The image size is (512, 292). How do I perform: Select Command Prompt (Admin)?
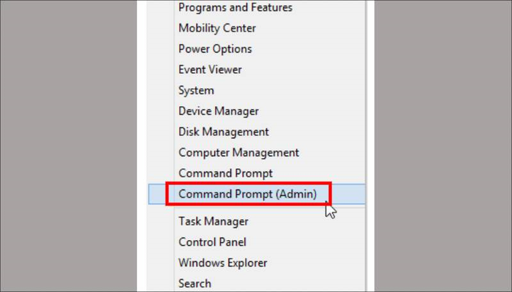[x=247, y=194]
